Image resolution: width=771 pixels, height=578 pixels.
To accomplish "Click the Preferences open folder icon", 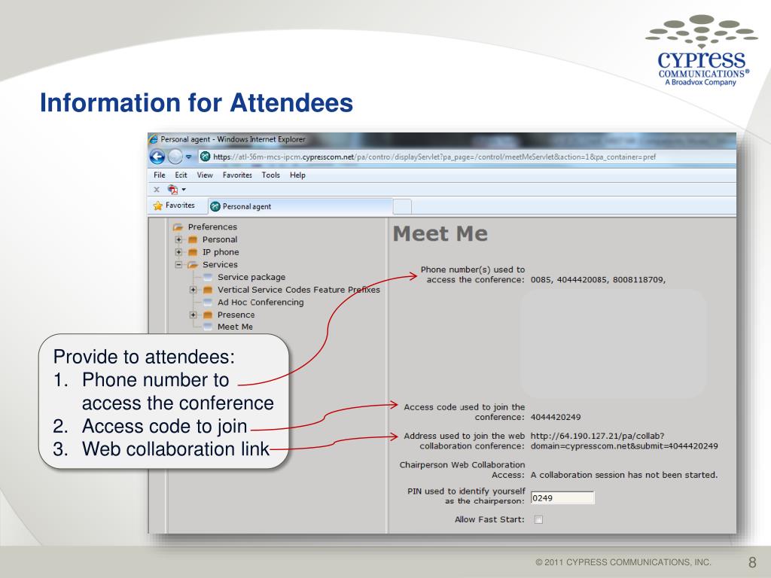I will 178,227.
